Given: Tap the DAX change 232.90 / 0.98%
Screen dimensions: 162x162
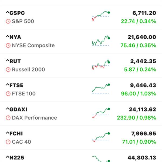Looking at the screenshot, I should (136, 118).
